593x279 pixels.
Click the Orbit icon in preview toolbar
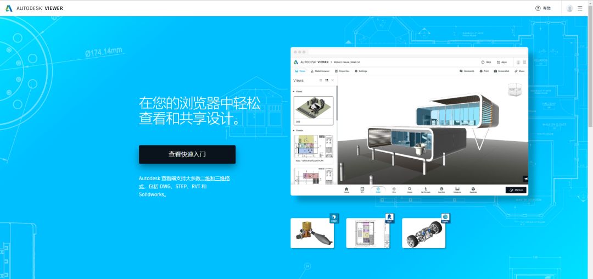pyautogui.click(x=378, y=190)
